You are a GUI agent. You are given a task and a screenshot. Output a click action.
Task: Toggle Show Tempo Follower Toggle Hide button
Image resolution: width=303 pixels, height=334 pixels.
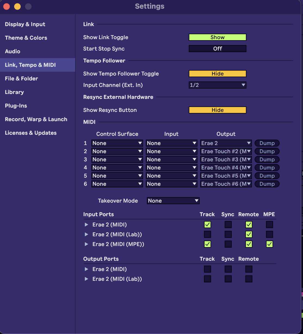click(218, 74)
